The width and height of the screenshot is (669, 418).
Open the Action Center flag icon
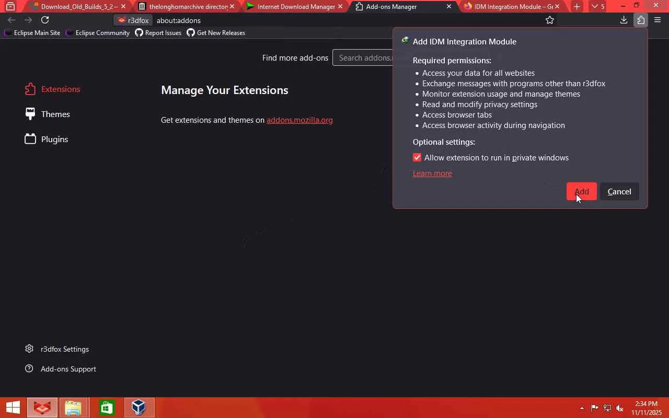(x=595, y=408)
